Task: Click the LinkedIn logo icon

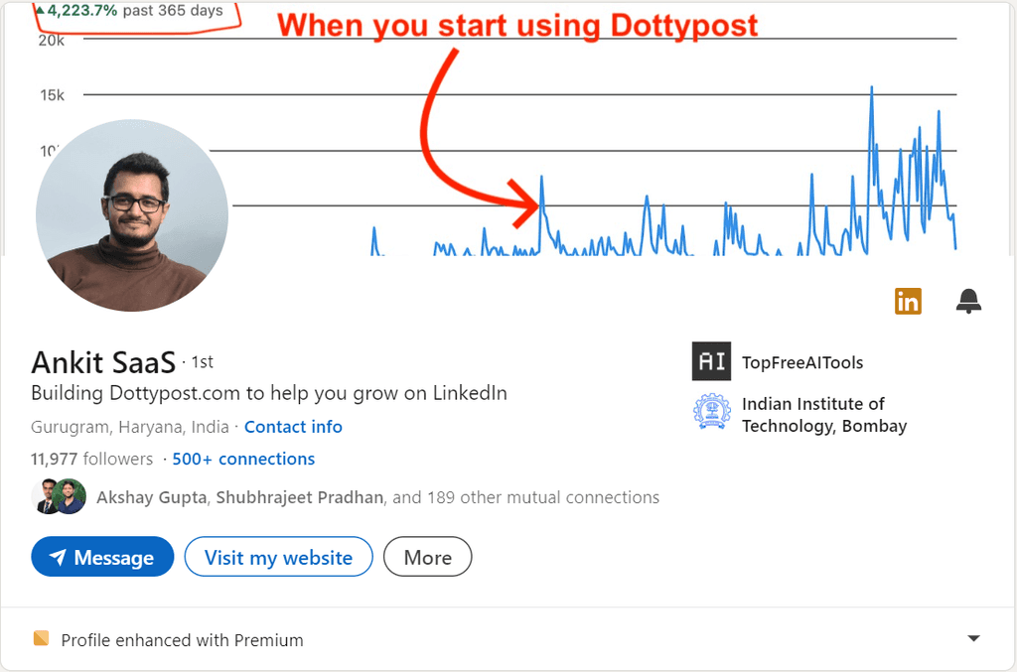Action: [907, 301]
